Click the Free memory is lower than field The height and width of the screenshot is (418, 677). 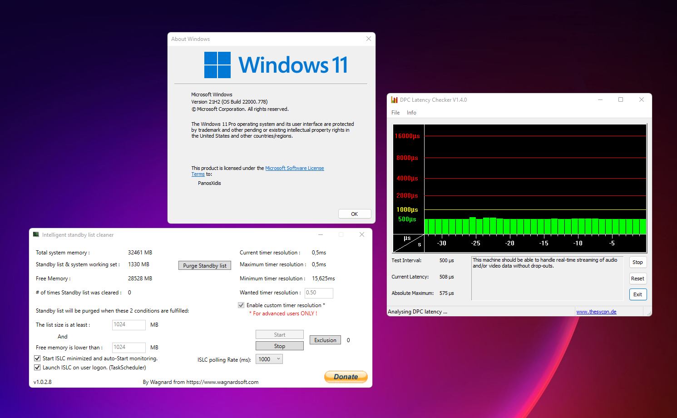click(129, 348)
